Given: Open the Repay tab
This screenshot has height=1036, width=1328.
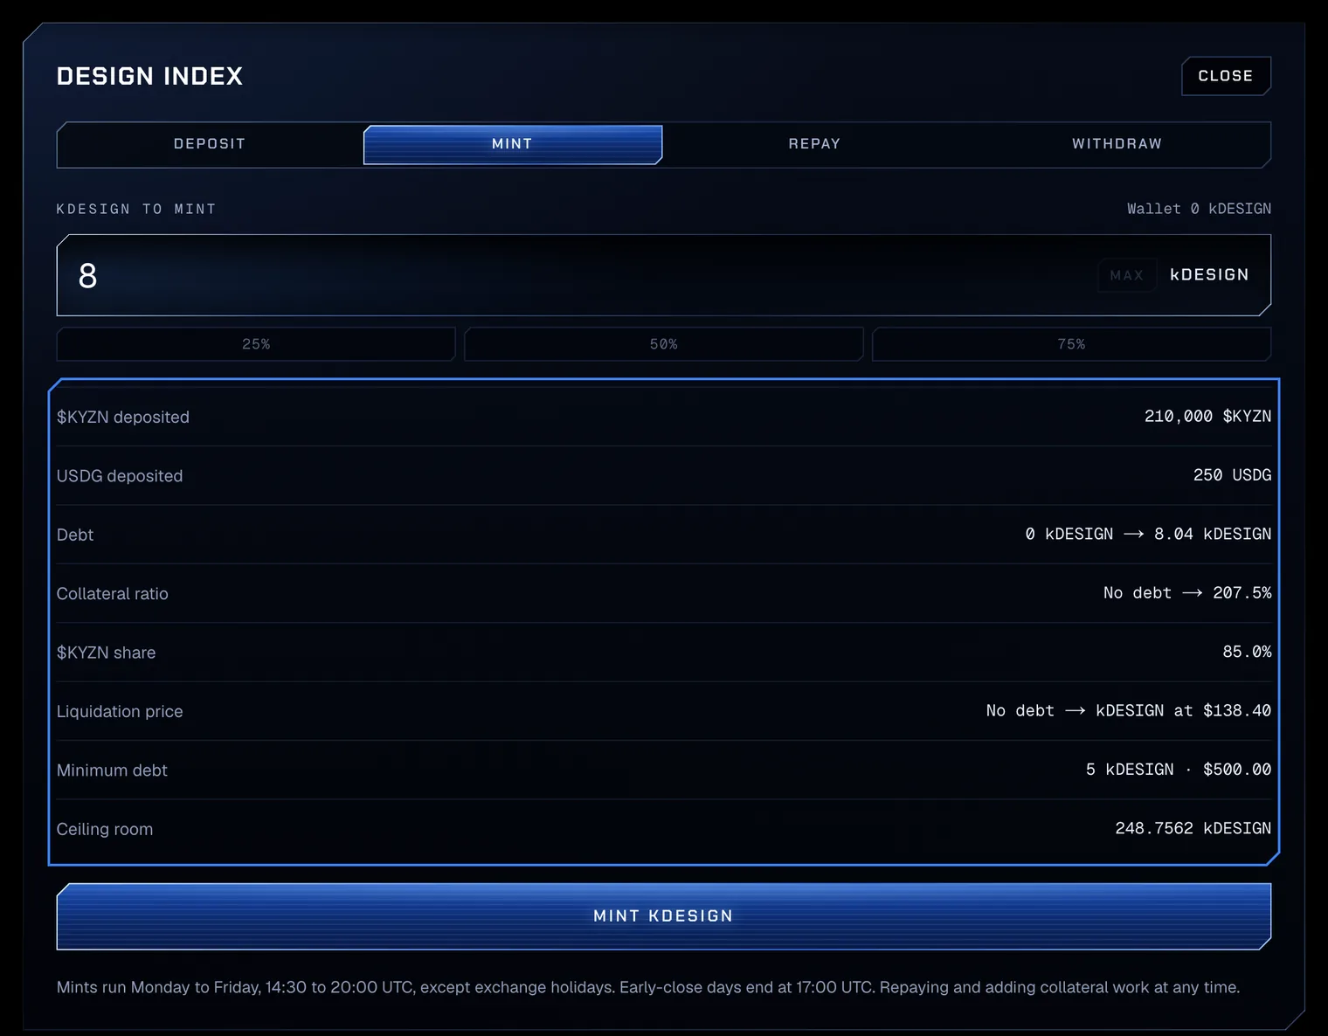Looking at the screenshot, I should pyautogui.click(x=814, y=144).
